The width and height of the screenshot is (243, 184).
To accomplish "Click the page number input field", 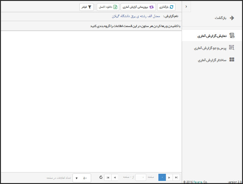I will (141, 177).
